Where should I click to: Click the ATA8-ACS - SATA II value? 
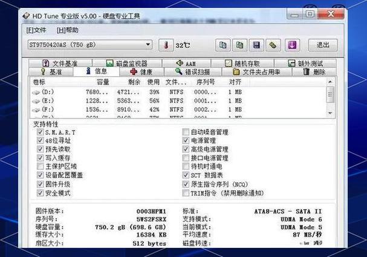point(288,212)
